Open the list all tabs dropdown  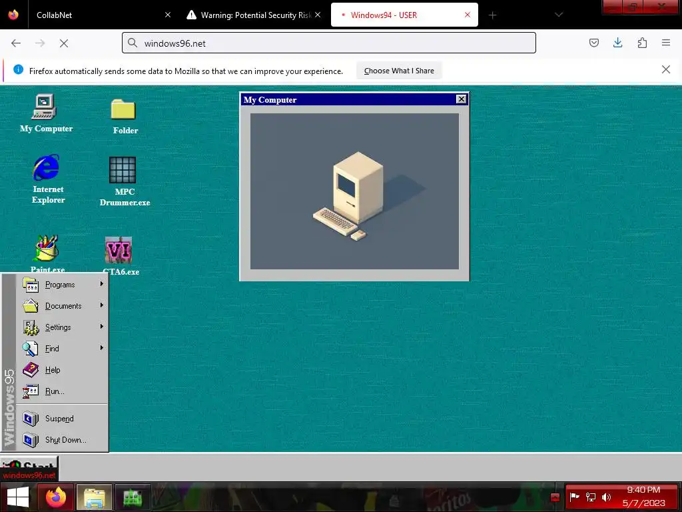(559, 15)
